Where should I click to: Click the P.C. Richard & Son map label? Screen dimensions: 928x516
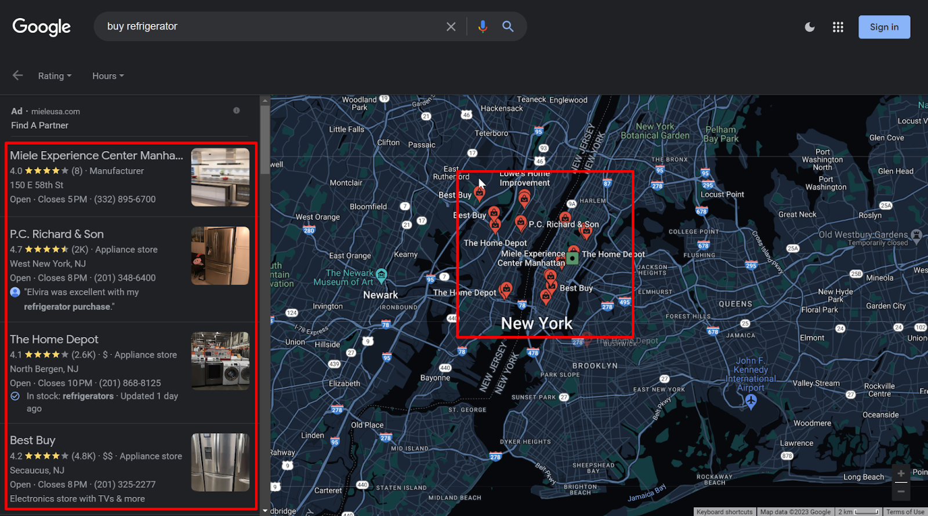564,224
